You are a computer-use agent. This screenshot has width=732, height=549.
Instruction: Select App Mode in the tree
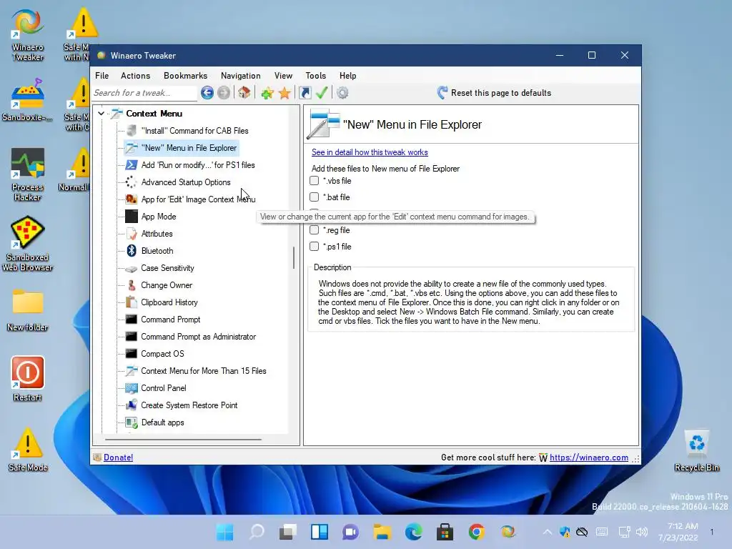159,217
